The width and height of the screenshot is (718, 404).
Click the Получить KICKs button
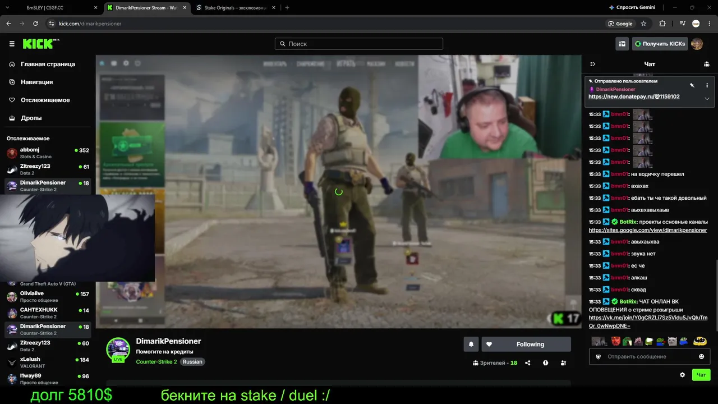660,44
